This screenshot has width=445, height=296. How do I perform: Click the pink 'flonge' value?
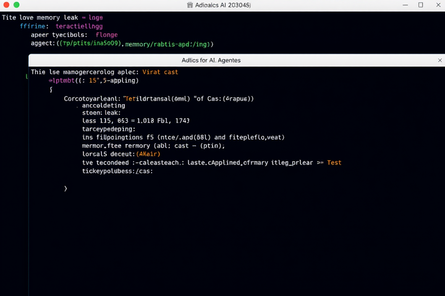tap(106, 35)
